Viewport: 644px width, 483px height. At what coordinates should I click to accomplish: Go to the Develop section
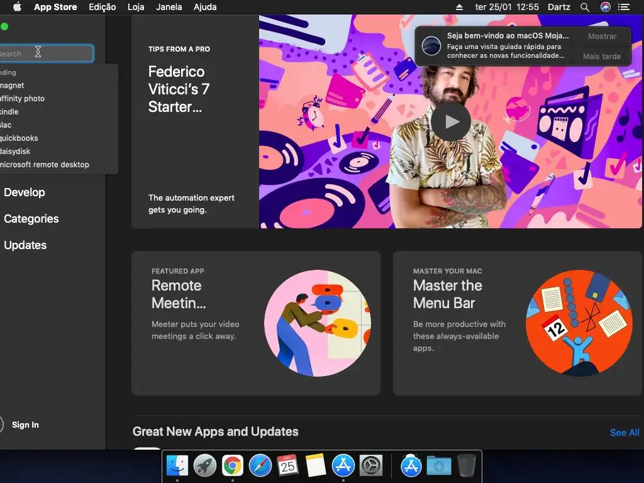[x=25, y=192]
